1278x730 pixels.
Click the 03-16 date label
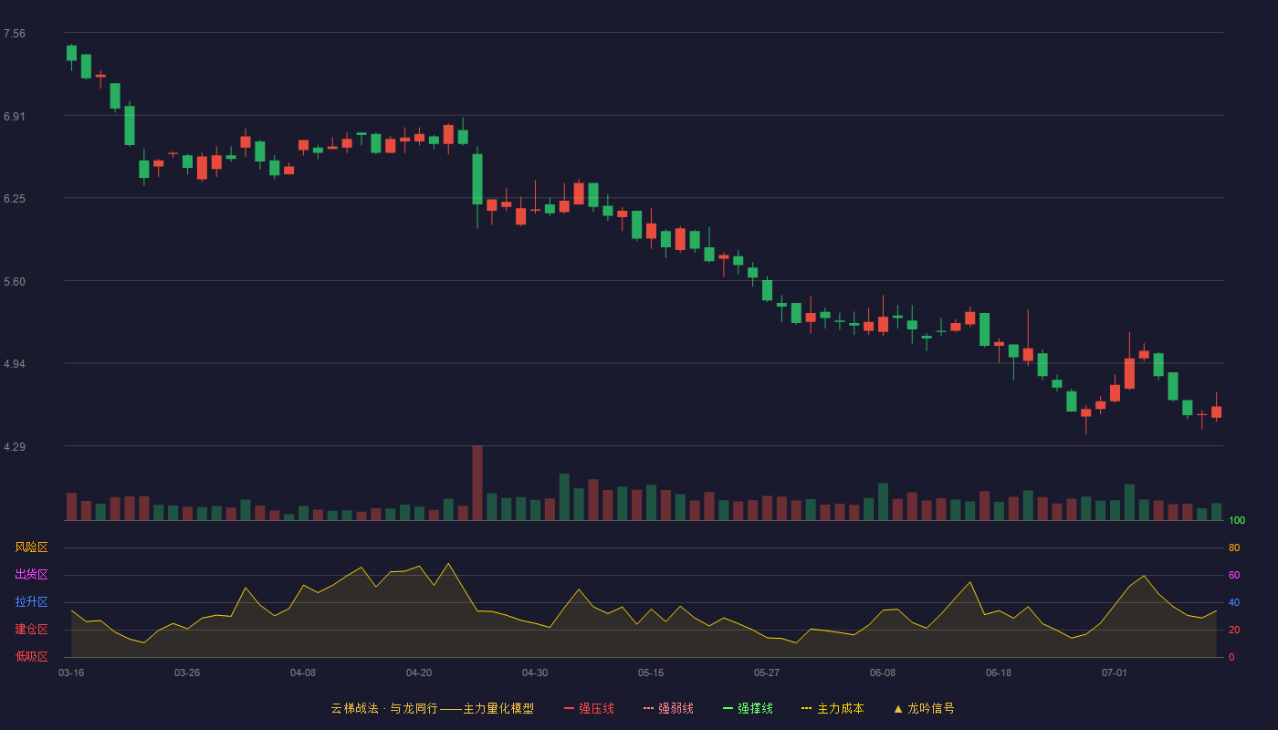(x=71, y=673)
